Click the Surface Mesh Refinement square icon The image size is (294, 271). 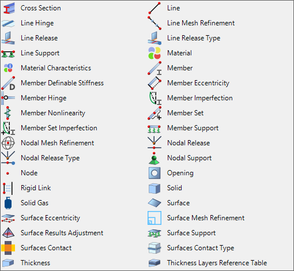coord(154,218)
